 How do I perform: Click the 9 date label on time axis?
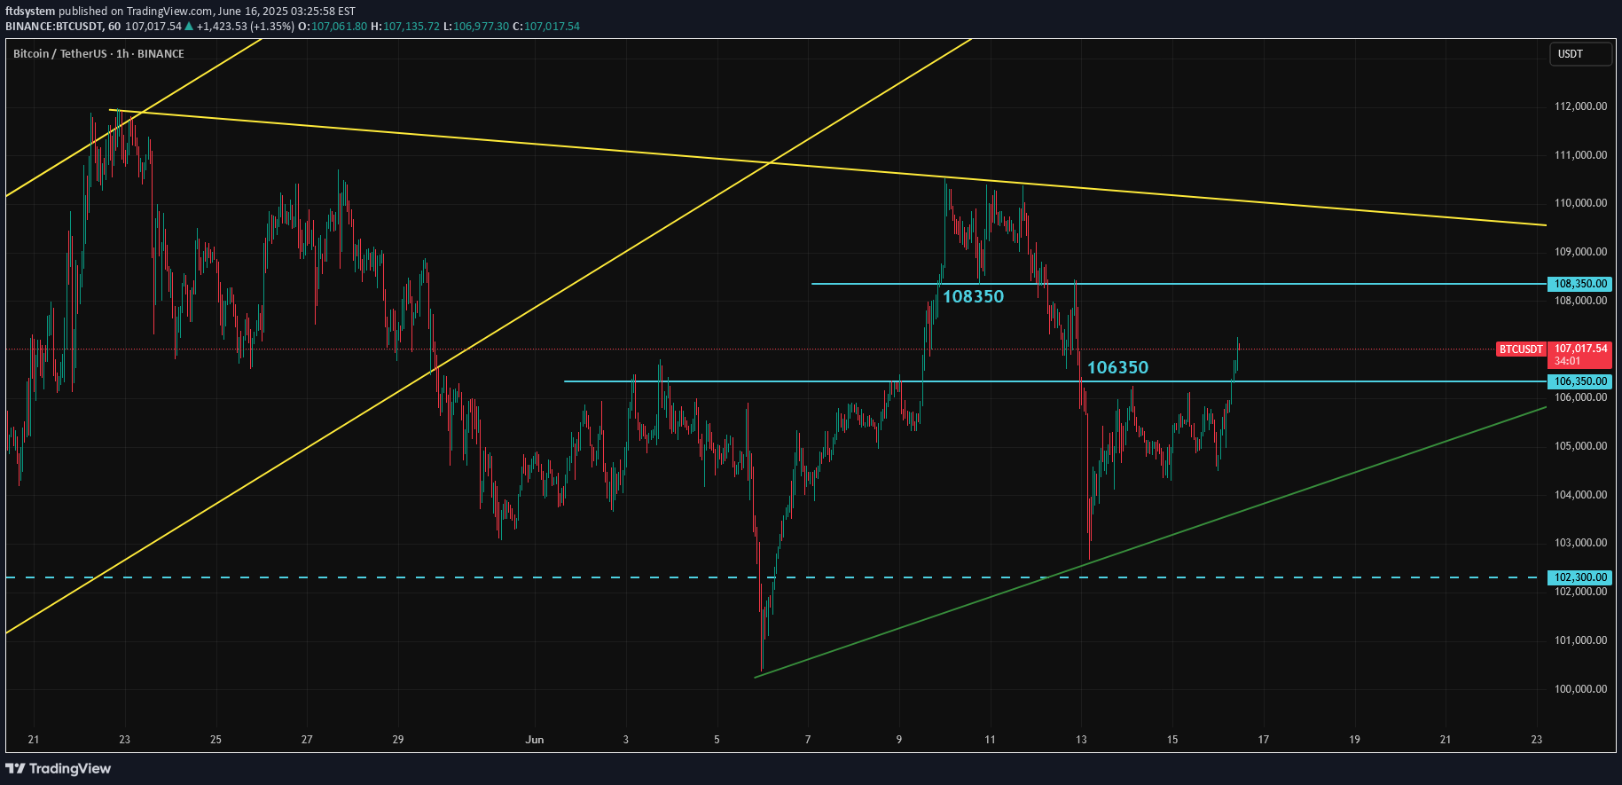(x=899, y=740)
